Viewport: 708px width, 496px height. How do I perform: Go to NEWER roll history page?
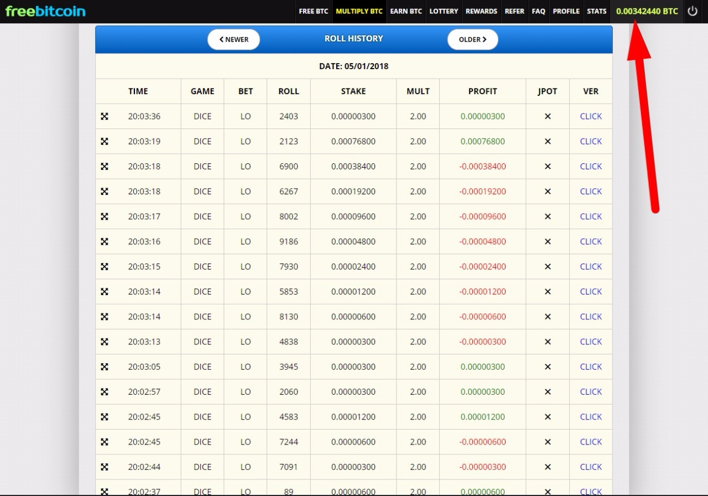(233, 39)
